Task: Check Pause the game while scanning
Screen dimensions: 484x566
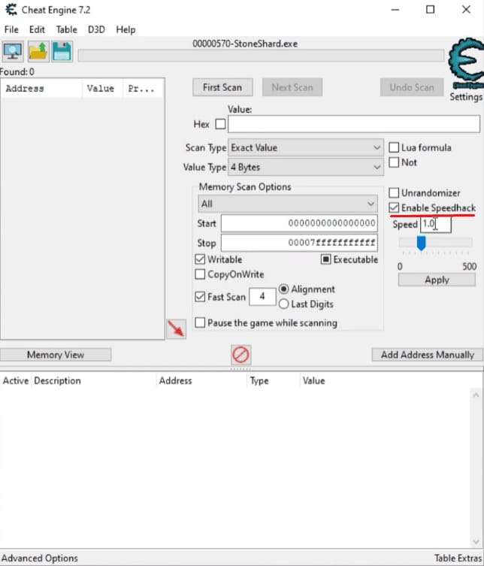Action: [x=200, y=322]
